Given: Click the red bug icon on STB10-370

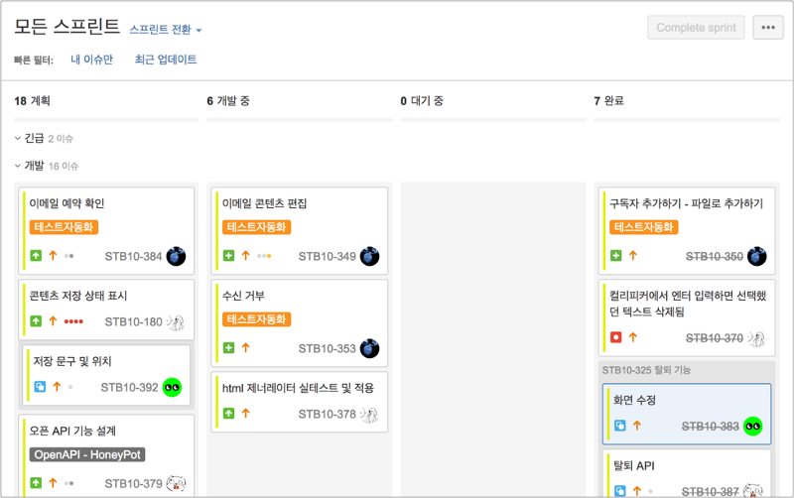Looking at the screenshot, I should [x=616, y=337].
